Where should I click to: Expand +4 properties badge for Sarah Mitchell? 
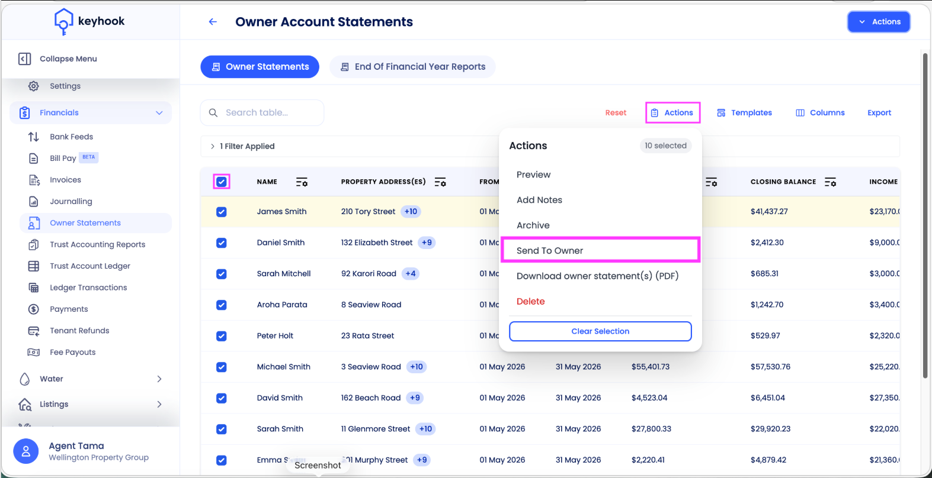click(x=411, y=274)
